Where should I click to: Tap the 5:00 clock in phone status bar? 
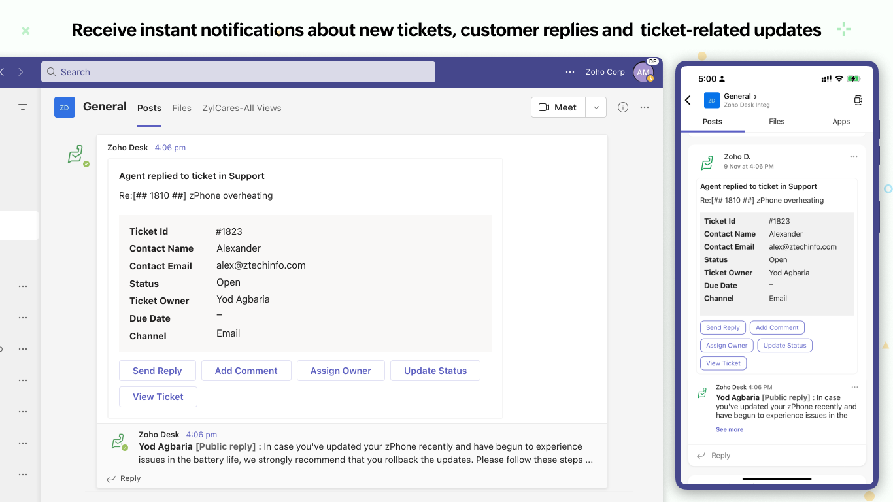click(x=707, y=79)
